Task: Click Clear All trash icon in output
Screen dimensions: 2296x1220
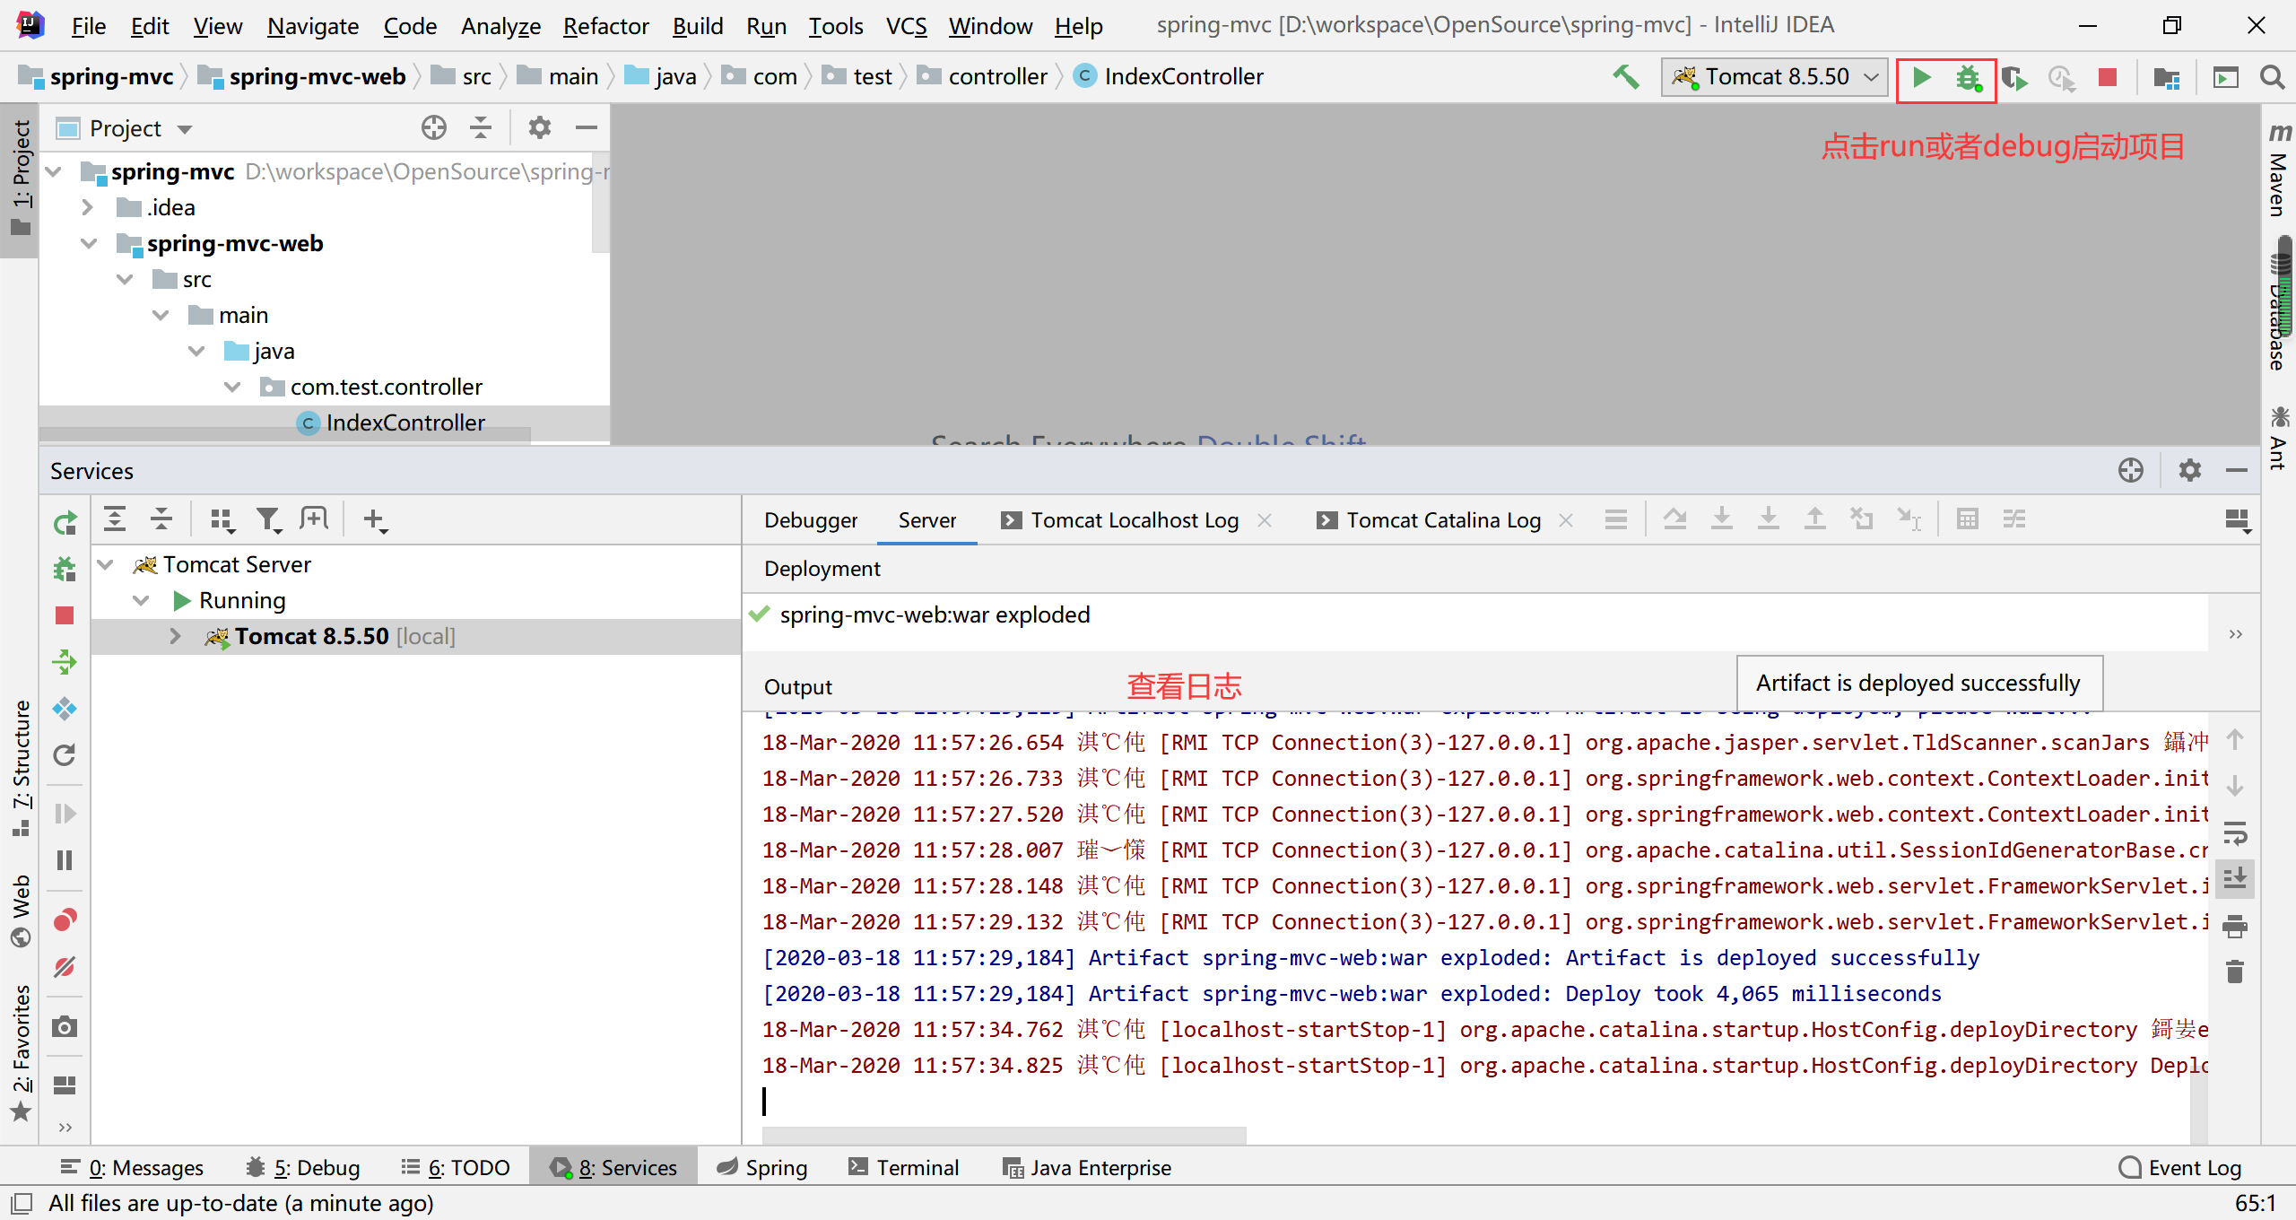Action: (x=2235, y=972)
